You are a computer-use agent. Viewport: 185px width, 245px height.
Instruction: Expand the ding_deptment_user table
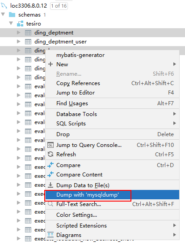(19, 41)
